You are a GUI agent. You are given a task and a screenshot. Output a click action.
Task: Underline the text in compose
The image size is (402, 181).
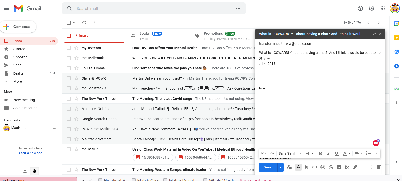point(337,153)
